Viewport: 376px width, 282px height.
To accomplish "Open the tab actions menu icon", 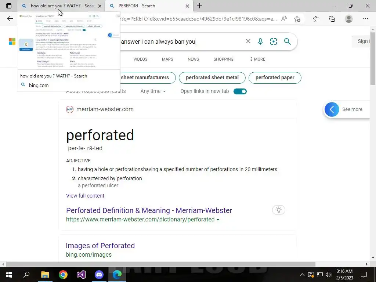I will [x=9, y=6].
